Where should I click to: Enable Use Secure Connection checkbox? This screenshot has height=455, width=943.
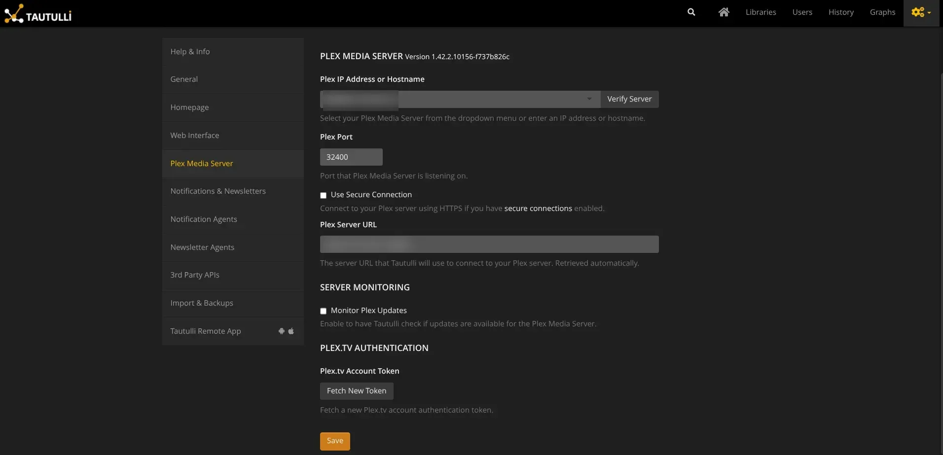(x=323, y=195)
